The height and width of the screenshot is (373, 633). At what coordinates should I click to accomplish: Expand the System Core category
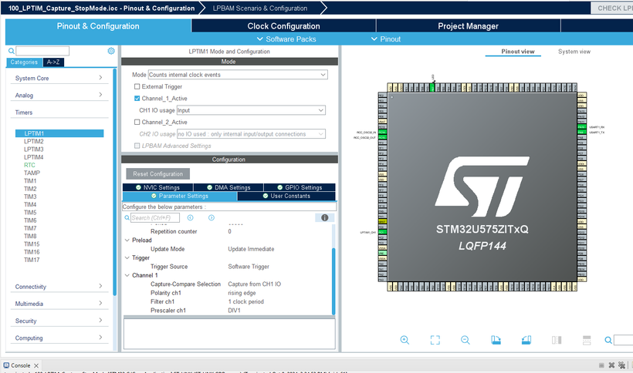point(59,78)
